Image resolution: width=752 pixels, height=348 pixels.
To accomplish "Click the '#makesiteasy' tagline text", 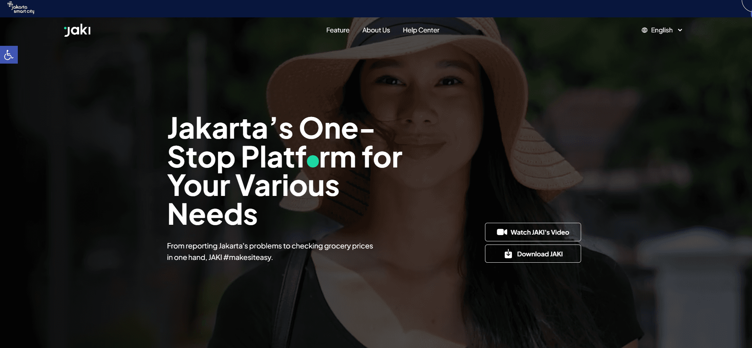I will [x=248, y=257].
